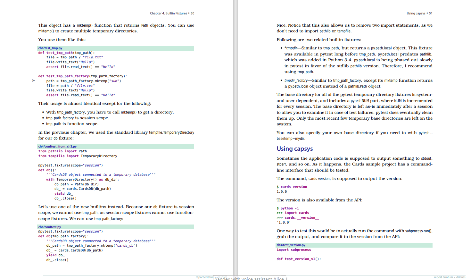Image resolution: width=471 pixels, height=280 pixels.
Task: Click 'def test_version_v1():' code line
Action: tap(299, 259)
